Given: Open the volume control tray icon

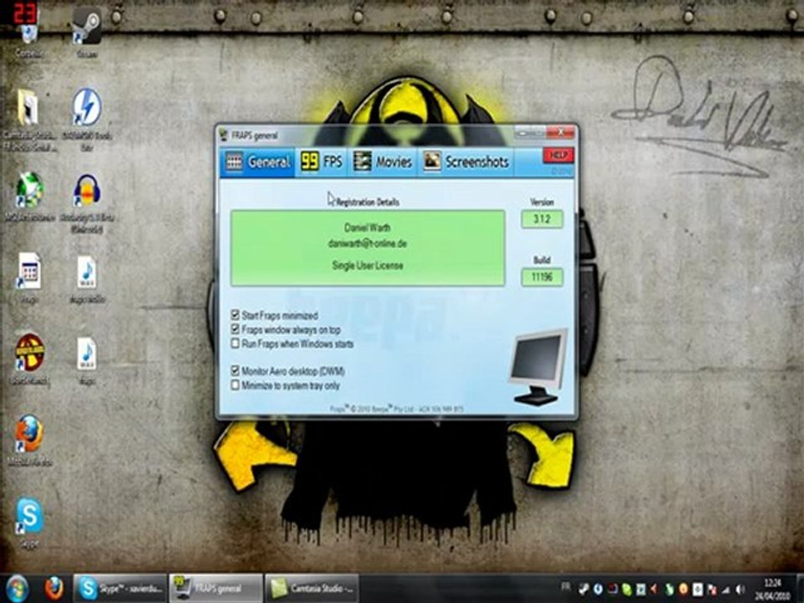Looking at the screenshot, I should 740,590.
